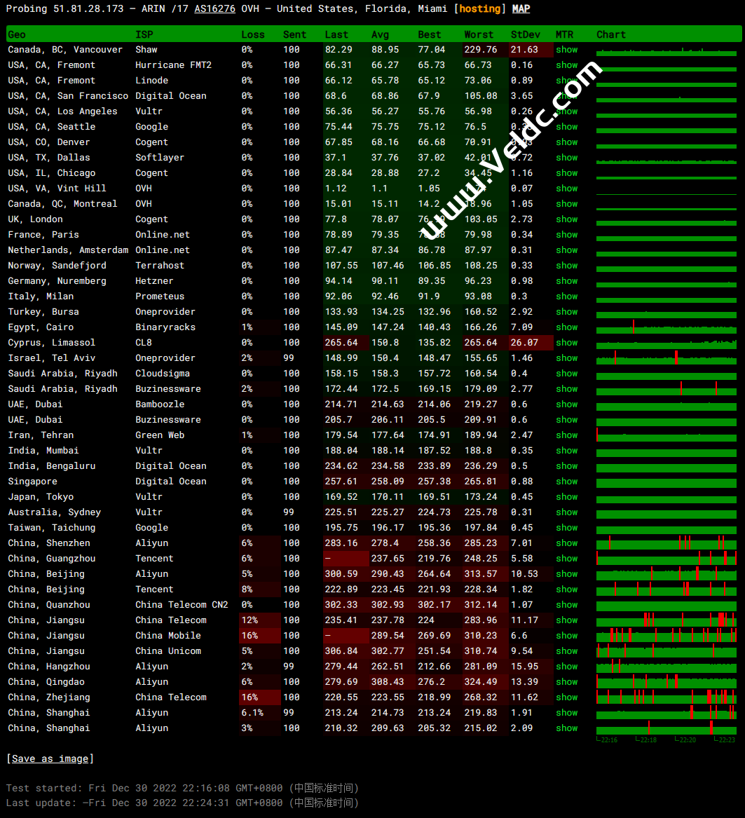Select the Hurricane FMT2 ISP cell

coord(173,65)
